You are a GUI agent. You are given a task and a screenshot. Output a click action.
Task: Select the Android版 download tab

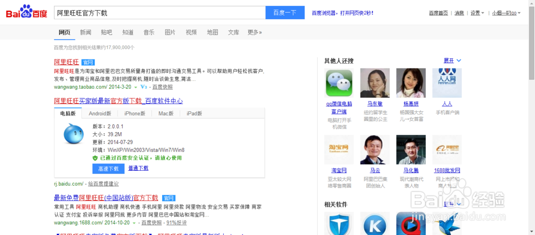[x=100, y=113]
